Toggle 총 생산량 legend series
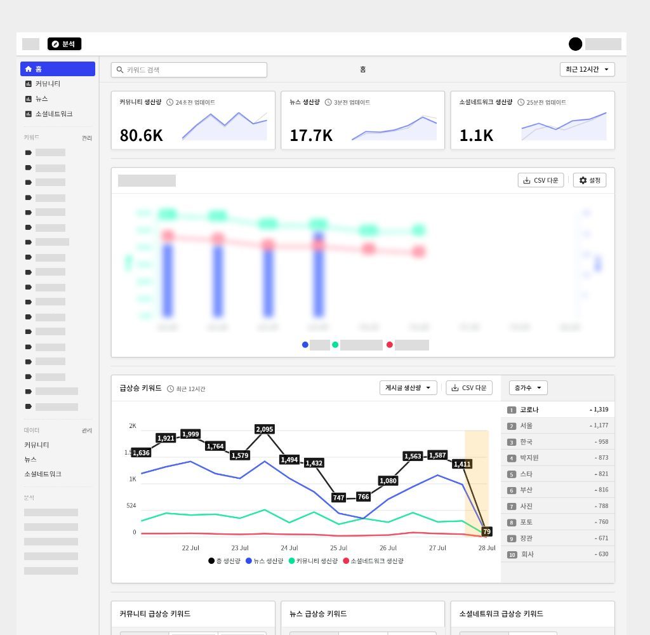The height and width of the screenshot is (635, 650). pyautogui.click(x=225, y=561)
